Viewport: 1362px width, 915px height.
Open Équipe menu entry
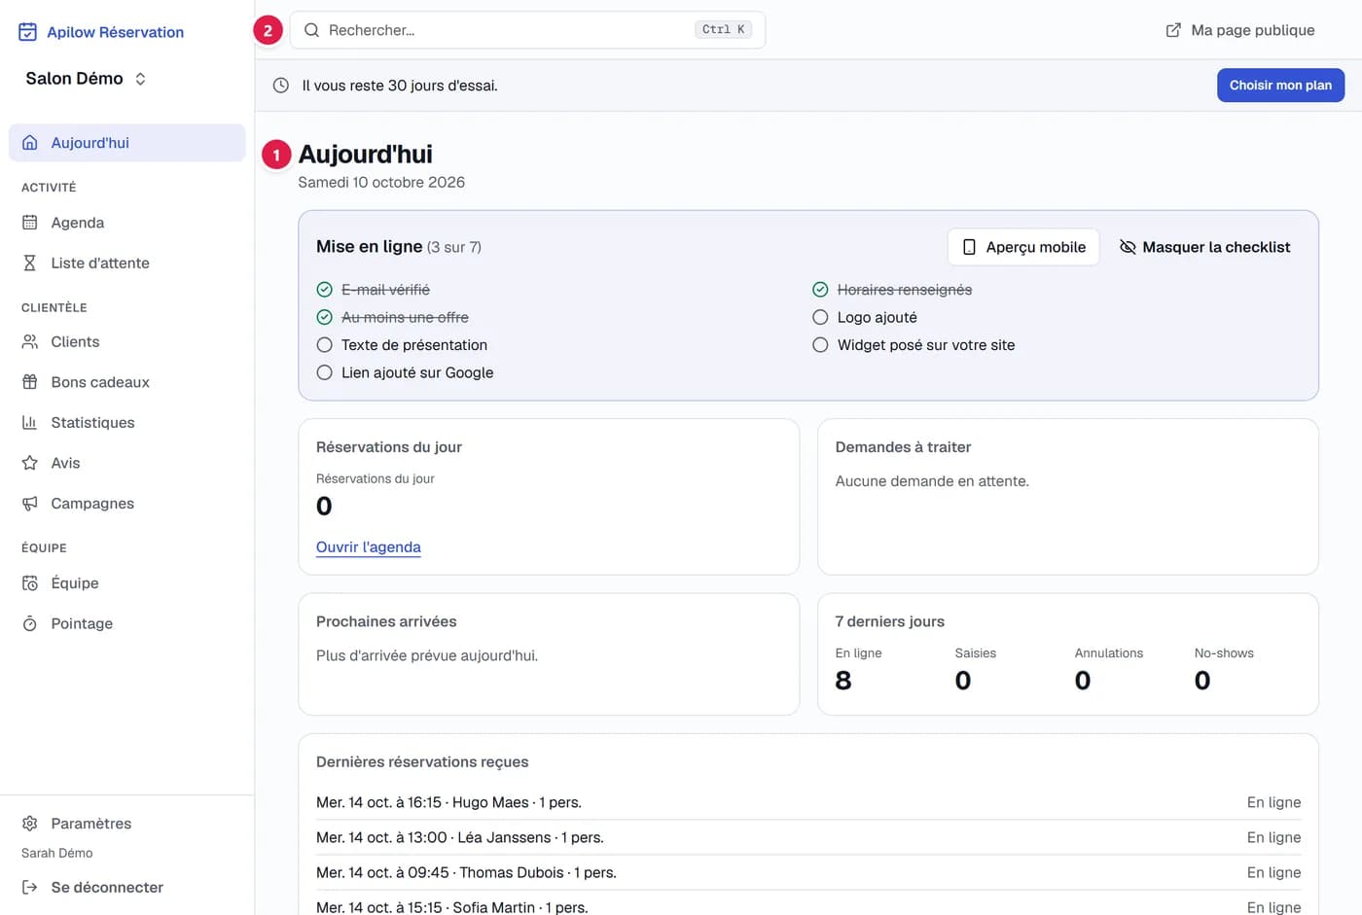[x=126, y=583]
